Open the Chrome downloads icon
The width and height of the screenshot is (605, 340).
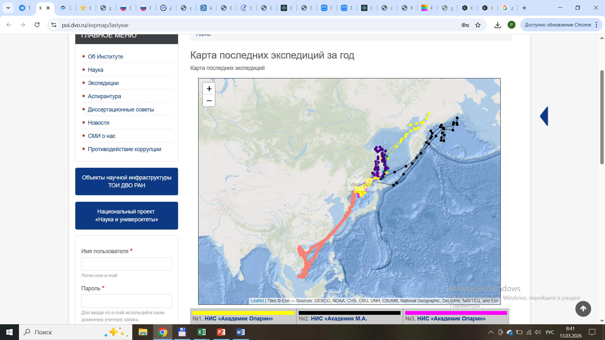(498, 25)
